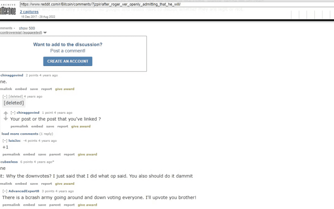
Task: Collapse chiraggovind's reply using [–]
Action: point(13,112)
